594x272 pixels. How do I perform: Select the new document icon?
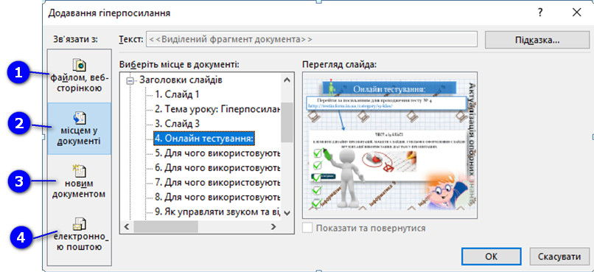[x=80, y=171]
